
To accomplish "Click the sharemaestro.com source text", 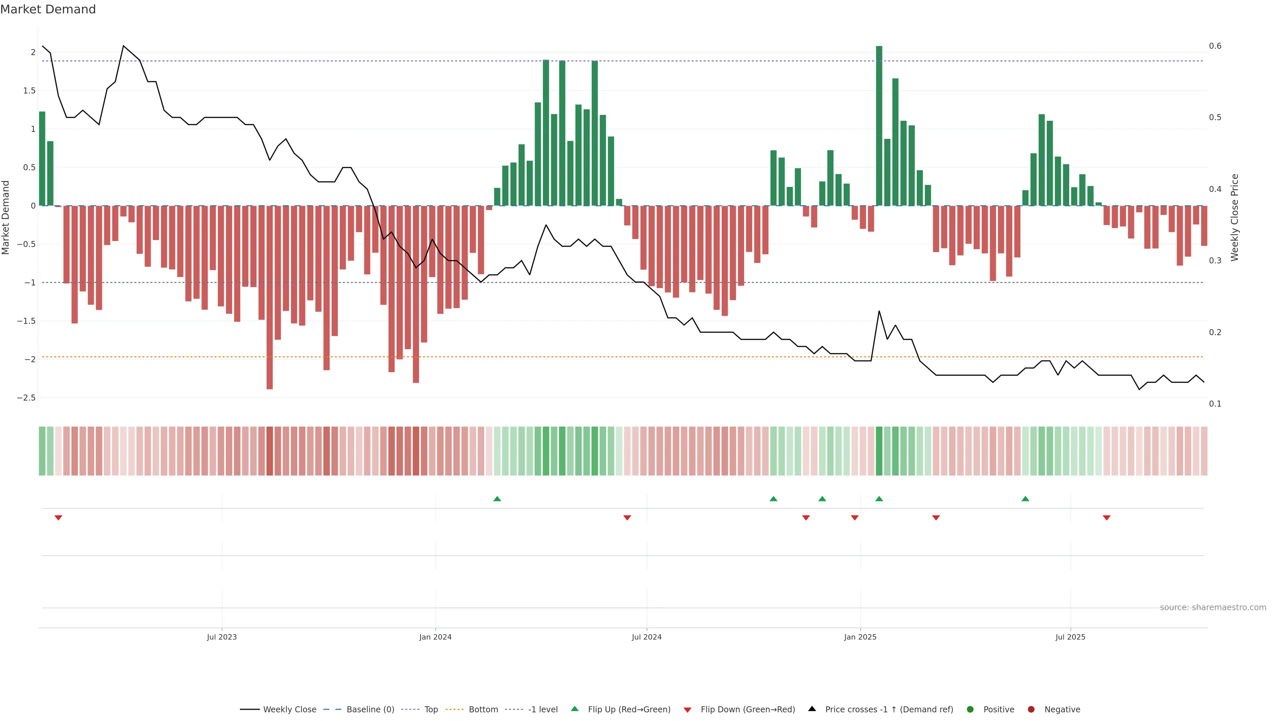I will (x=1213, y=608).
